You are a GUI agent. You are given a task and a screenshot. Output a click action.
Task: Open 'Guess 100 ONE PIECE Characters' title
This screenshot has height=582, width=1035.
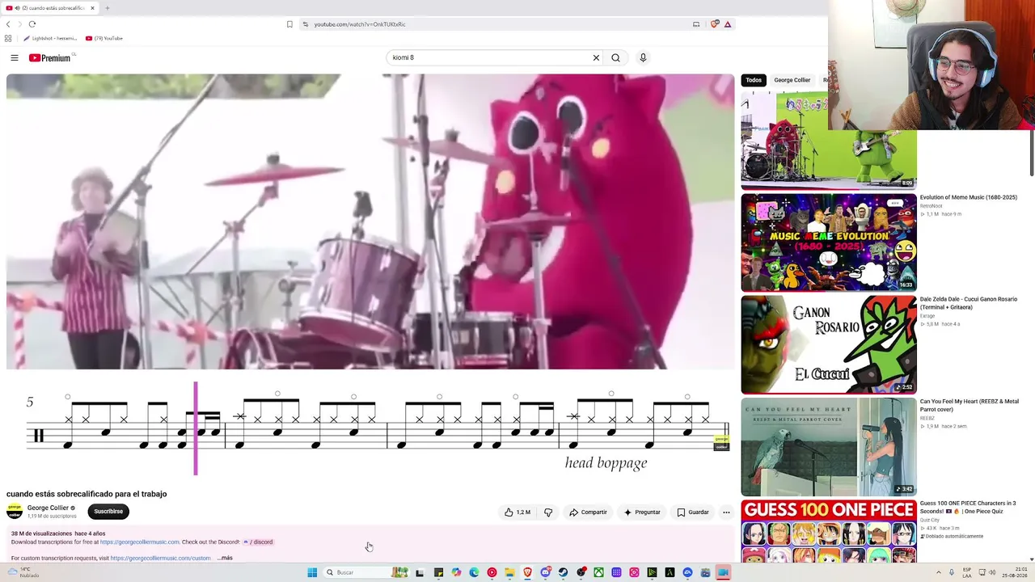click(968, 507)
